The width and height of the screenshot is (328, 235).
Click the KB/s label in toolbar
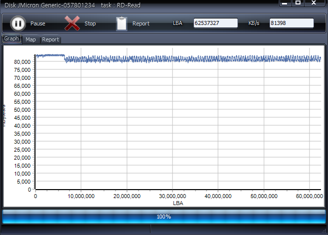(254, 23)
